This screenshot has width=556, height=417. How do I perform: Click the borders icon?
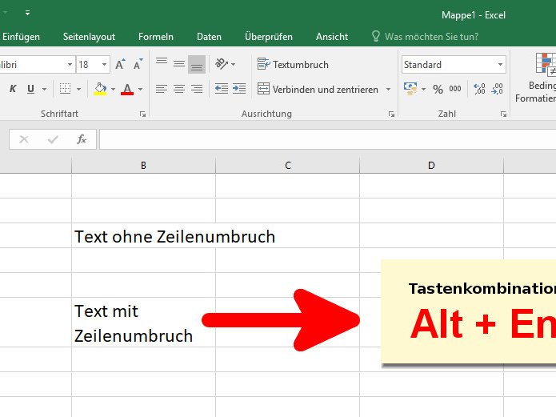coord(65,89)
